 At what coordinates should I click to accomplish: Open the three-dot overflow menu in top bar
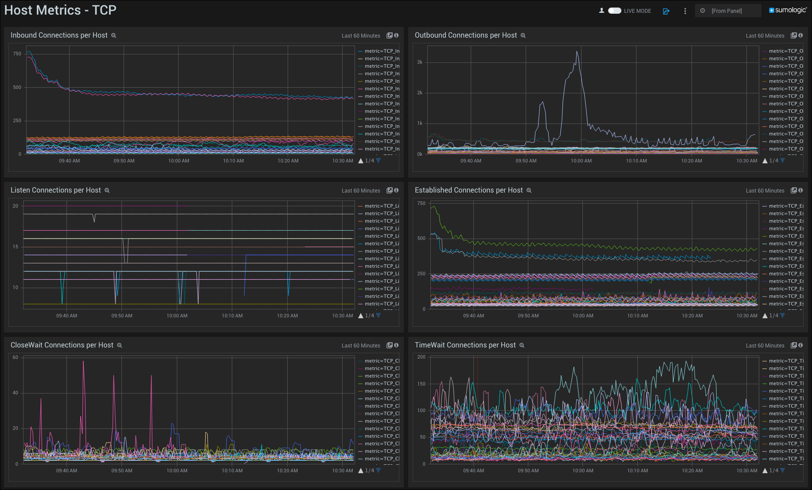coord(685,11)
